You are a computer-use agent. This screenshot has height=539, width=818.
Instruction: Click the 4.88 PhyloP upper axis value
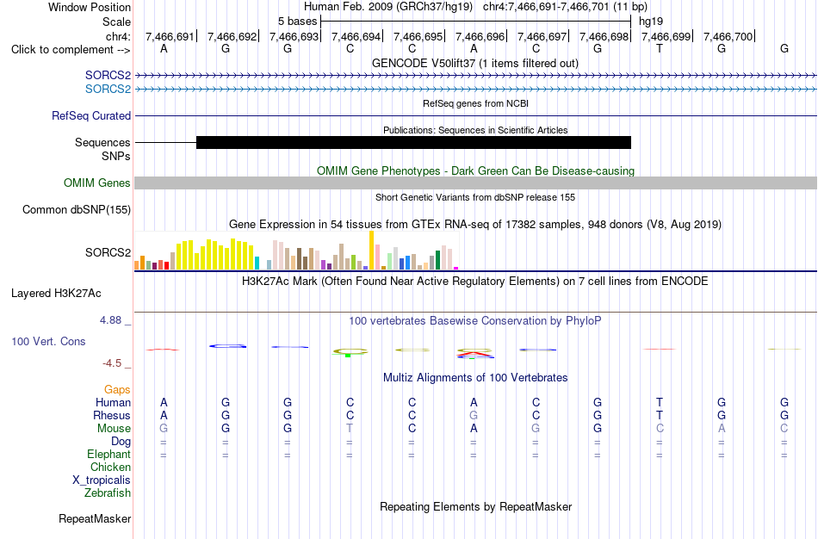coord(110,319)
